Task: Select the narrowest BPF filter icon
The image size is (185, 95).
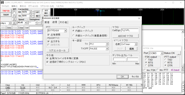Action: pyautogui.click(x=14, y=23)
